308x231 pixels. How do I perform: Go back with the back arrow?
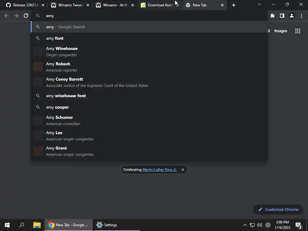pos(7,16)
